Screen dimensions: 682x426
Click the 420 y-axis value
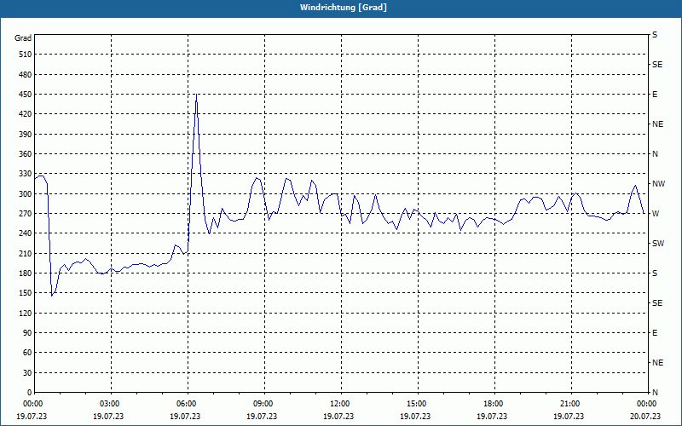tap(26, 114)
